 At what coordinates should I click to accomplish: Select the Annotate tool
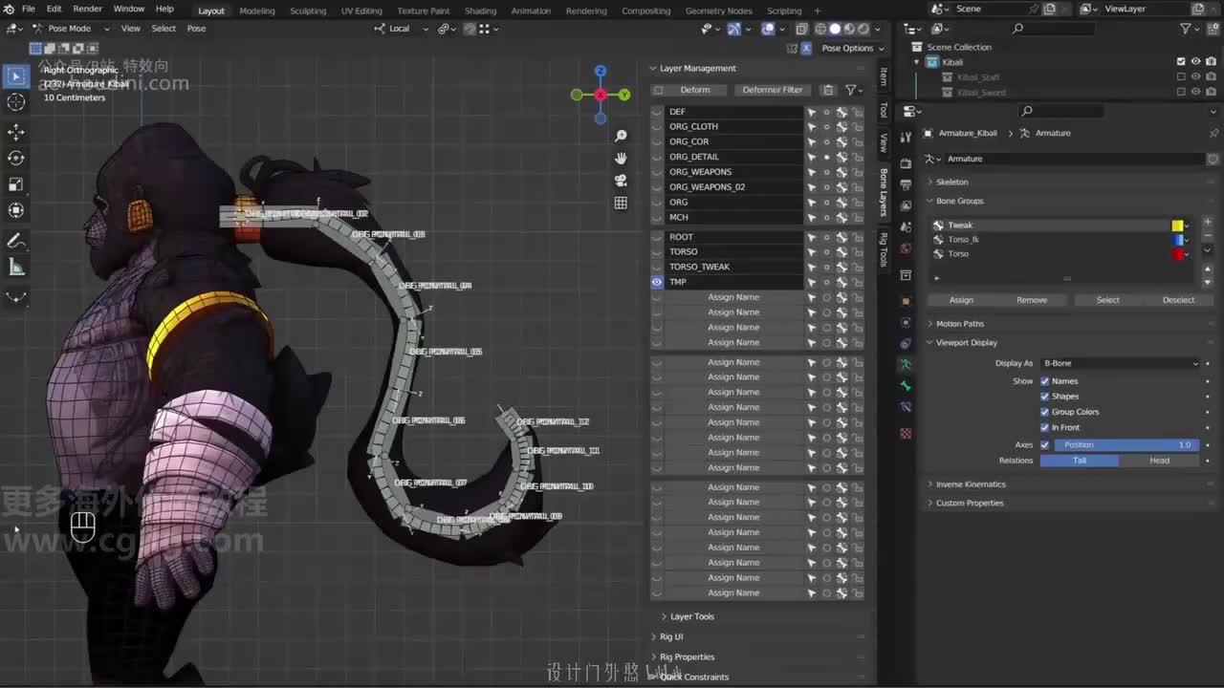pyautogui.click(x=16, y=241)
